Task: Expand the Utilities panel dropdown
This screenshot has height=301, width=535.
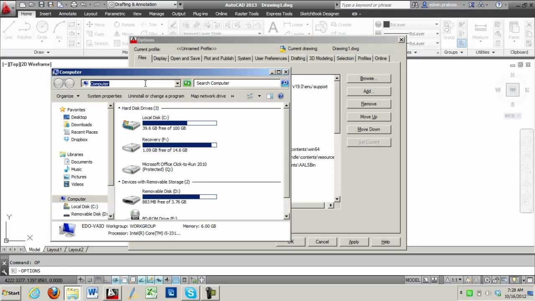Action: pyautogui.click(x=485, y=52)
